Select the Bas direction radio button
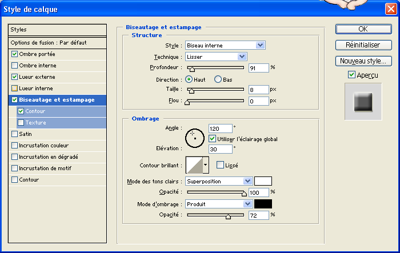Screen dimensions: 400x253 click(218, 79)
